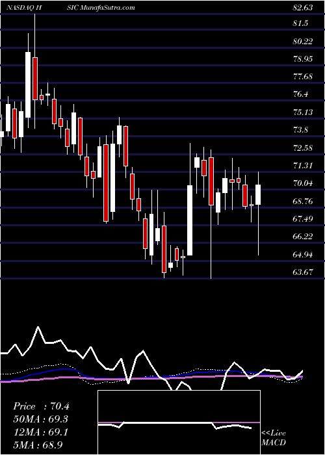Click the tallest white candlestick near 80
The image size is (325, 455).
(28, 84)
